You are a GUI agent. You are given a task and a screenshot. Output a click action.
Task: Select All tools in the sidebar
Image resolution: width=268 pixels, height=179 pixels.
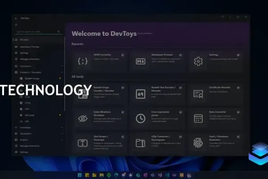[x=38, y=40]
